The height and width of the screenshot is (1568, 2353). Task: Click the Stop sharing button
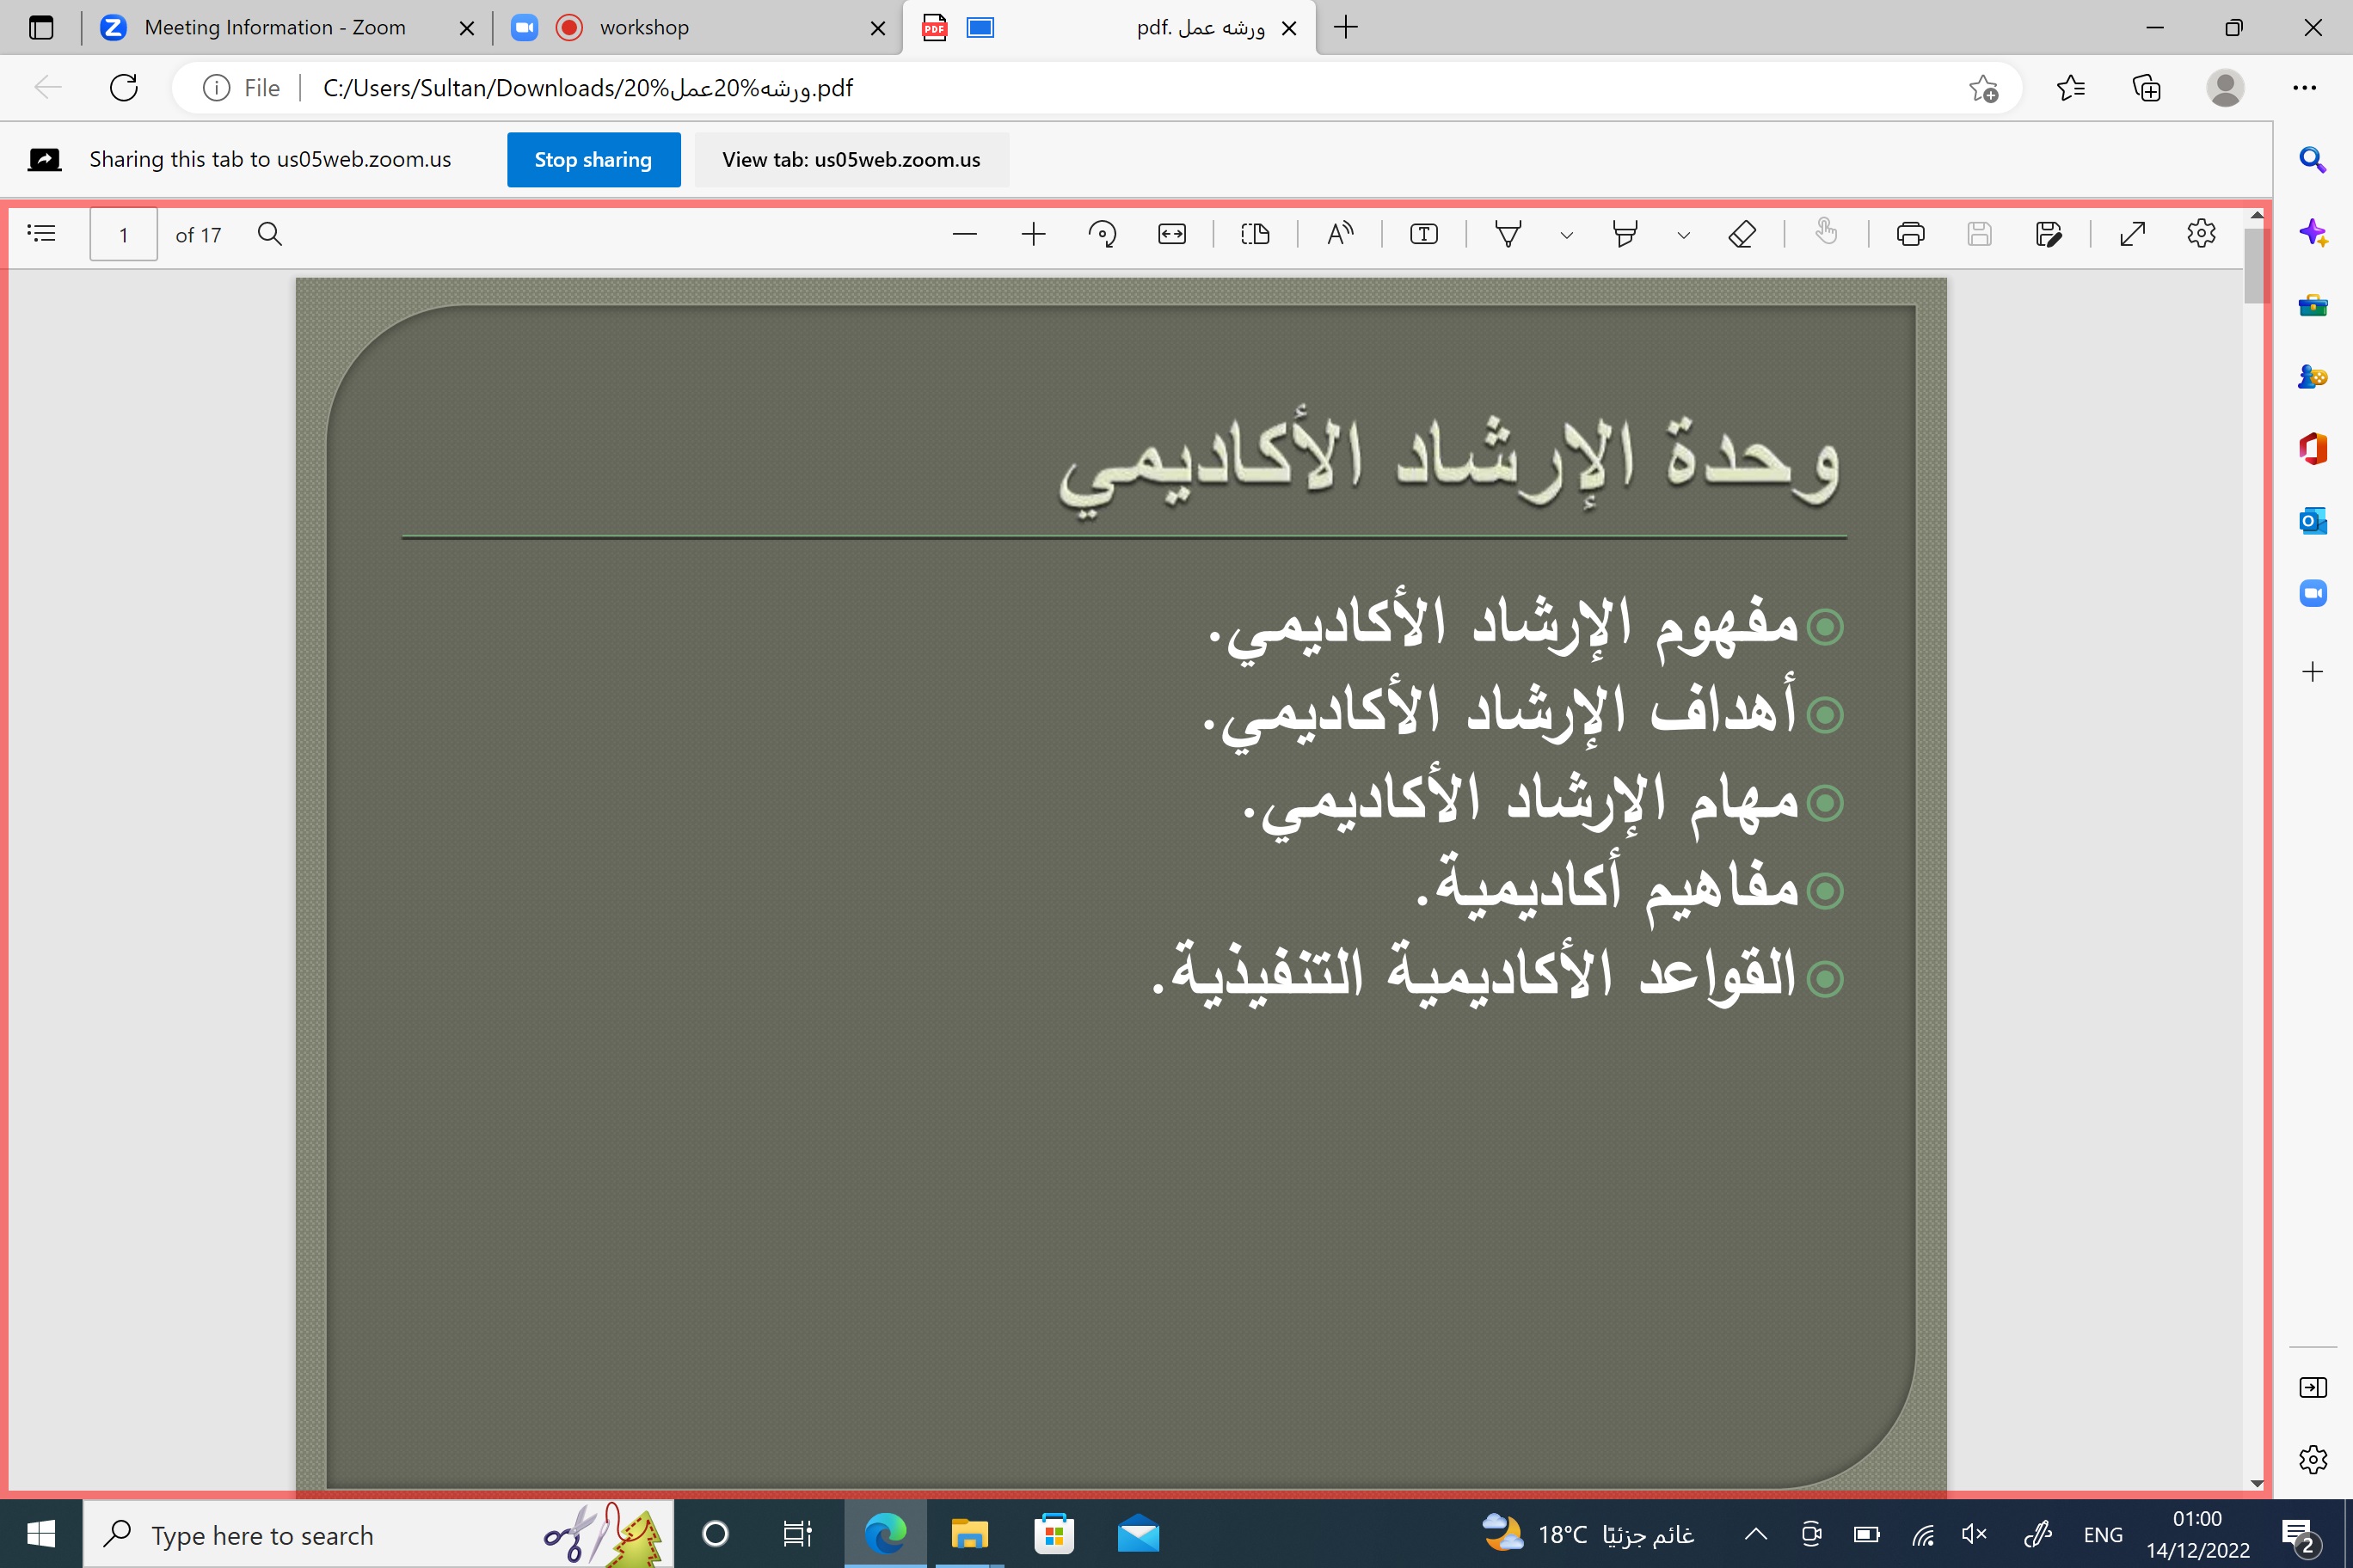click(x=593, y=160)
